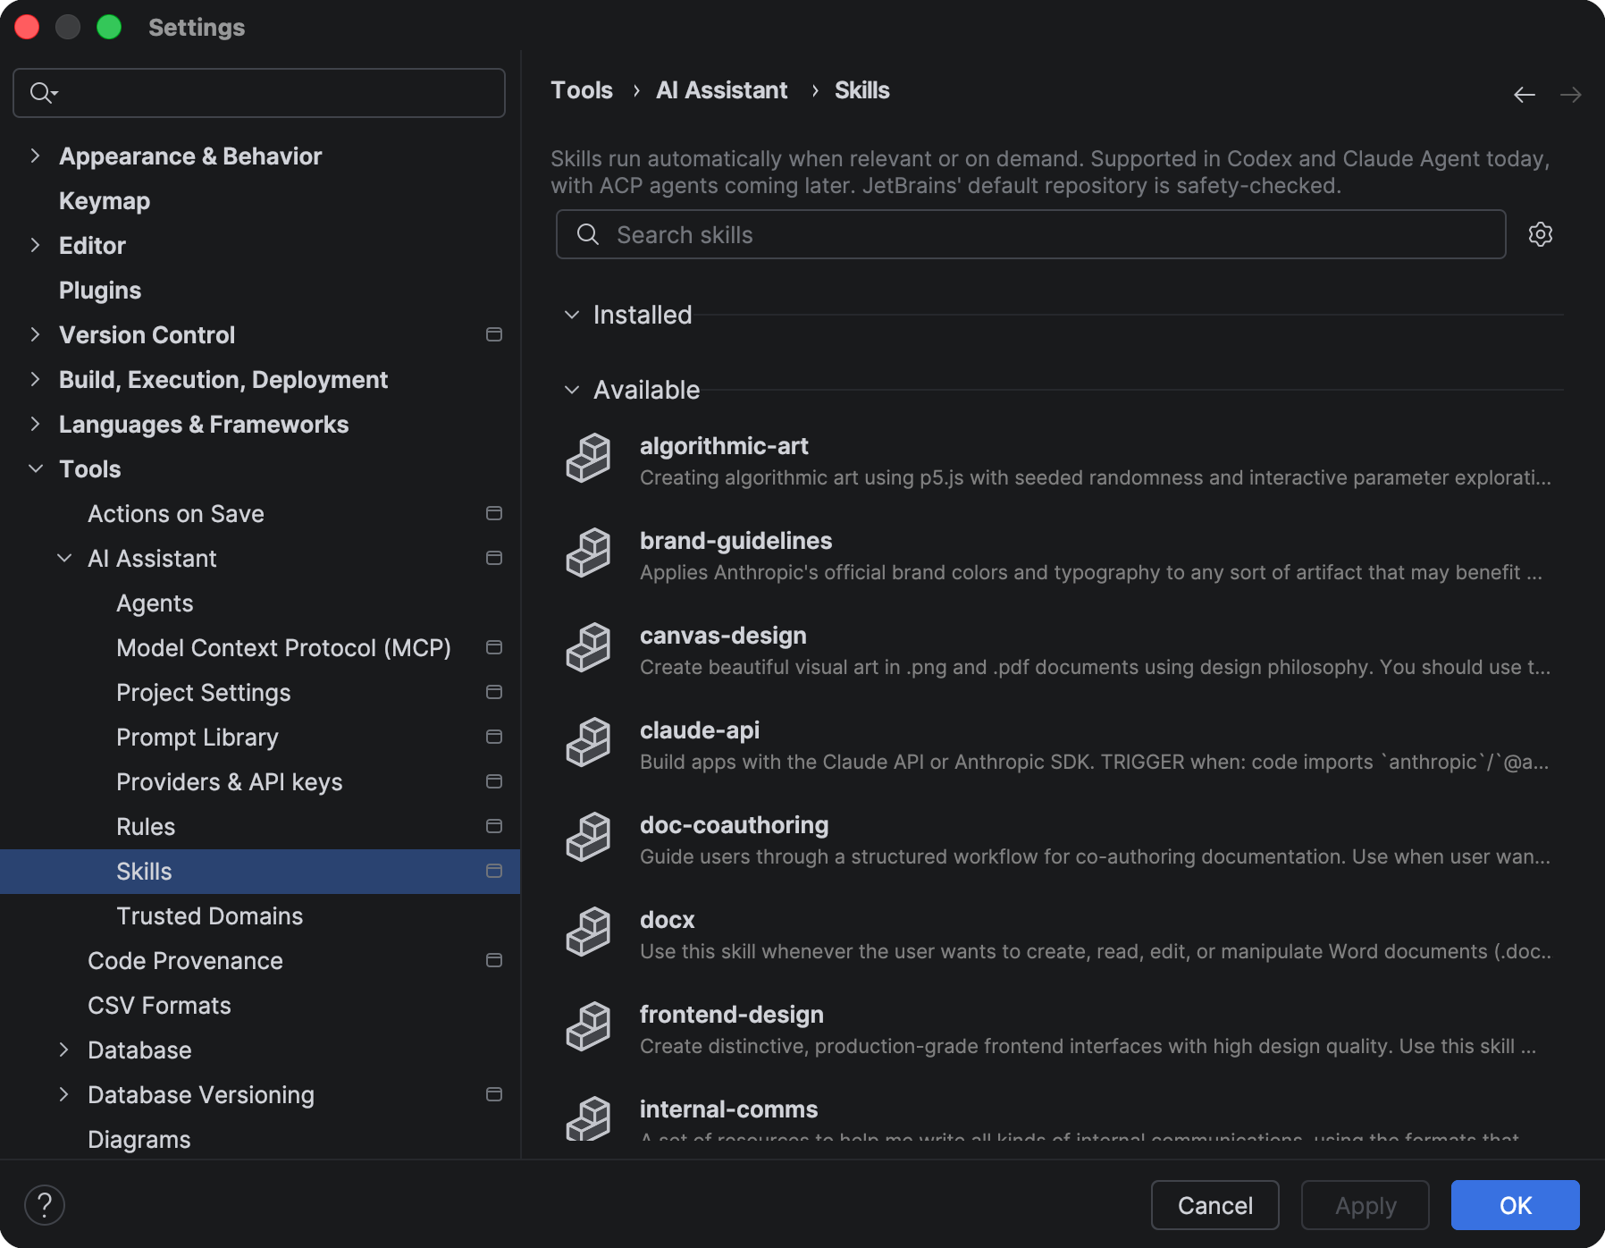Image resolution: width=1605 pixels, height=1248 pixels.
Task: Focus the Search skills input field
Action: point(1031,234)
